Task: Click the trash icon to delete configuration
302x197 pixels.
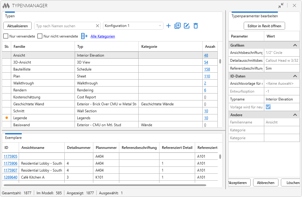Action: [196, 26]
